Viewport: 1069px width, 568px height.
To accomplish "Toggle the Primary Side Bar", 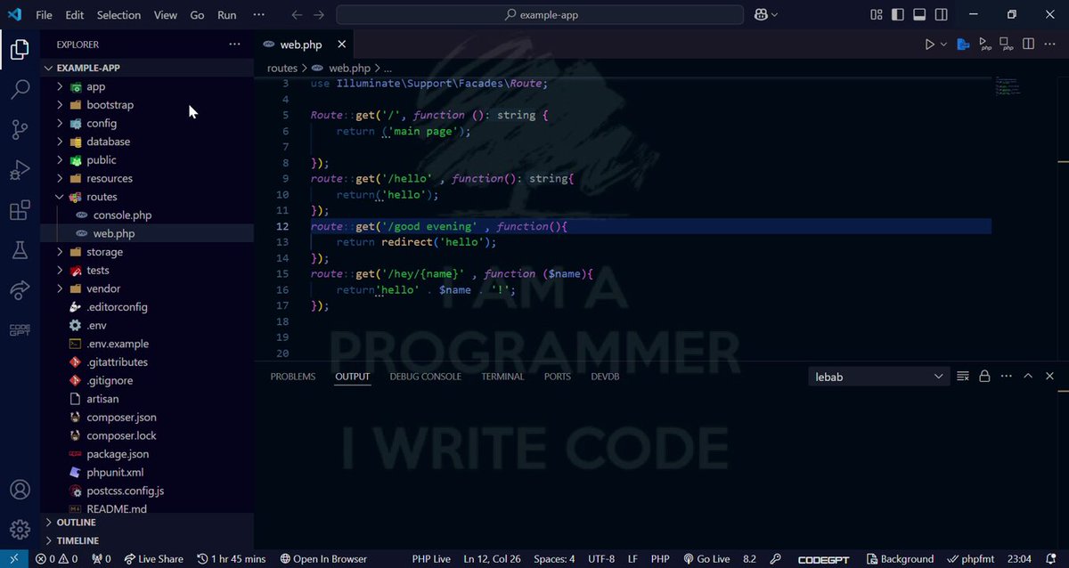I will click(898, 15).
